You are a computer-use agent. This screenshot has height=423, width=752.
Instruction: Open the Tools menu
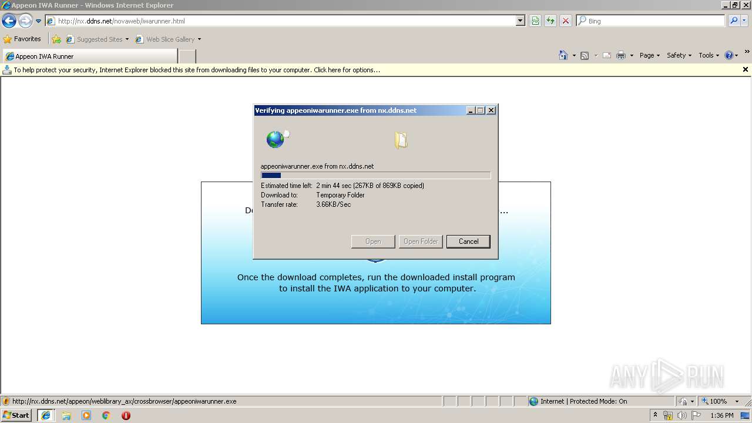[709, 55]
